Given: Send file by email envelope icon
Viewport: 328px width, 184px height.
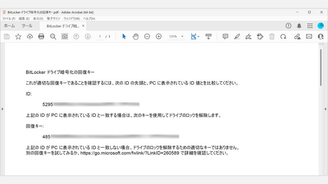Looking at the screenshot, I should pyautogui.click(x=309, y=36).
